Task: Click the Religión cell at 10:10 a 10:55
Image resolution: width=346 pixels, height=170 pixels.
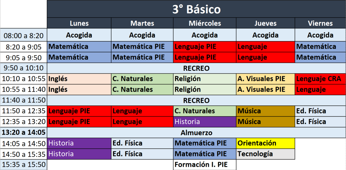Action: [x=205, y=79]
